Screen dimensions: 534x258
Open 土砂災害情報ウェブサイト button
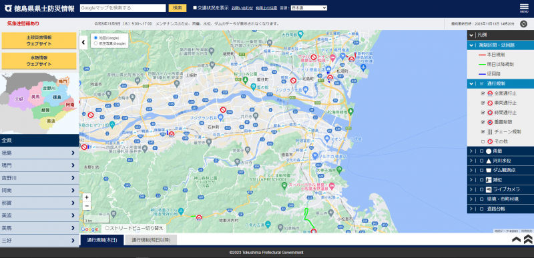(x=39, y=41)
